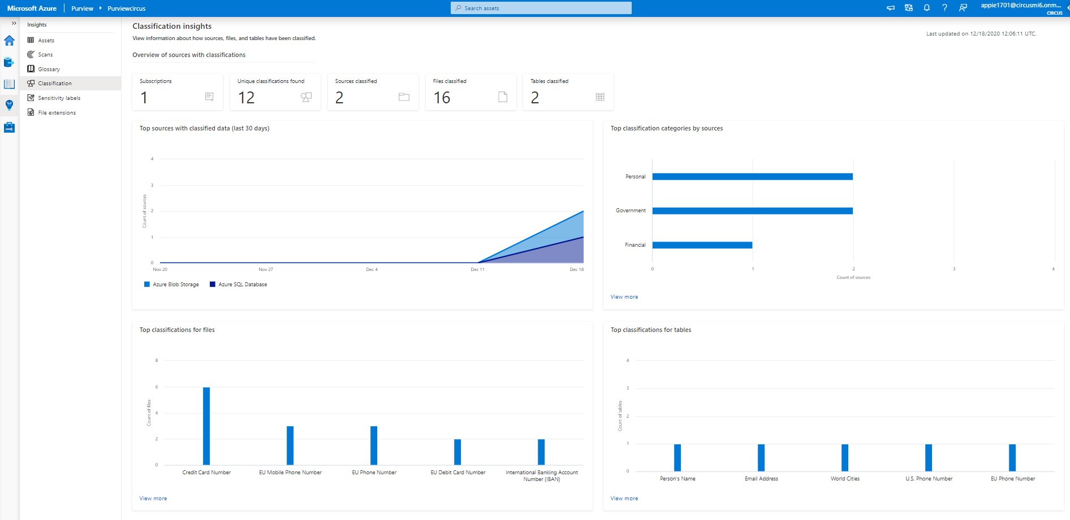Image resolution: width=1070 pixels, height=520 pixels.
Task: Open Sensitivity labels in Insights menu
Action: tap(59, 98)
